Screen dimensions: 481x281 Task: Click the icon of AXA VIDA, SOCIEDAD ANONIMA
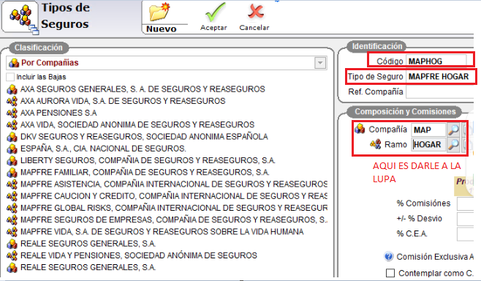12,125
